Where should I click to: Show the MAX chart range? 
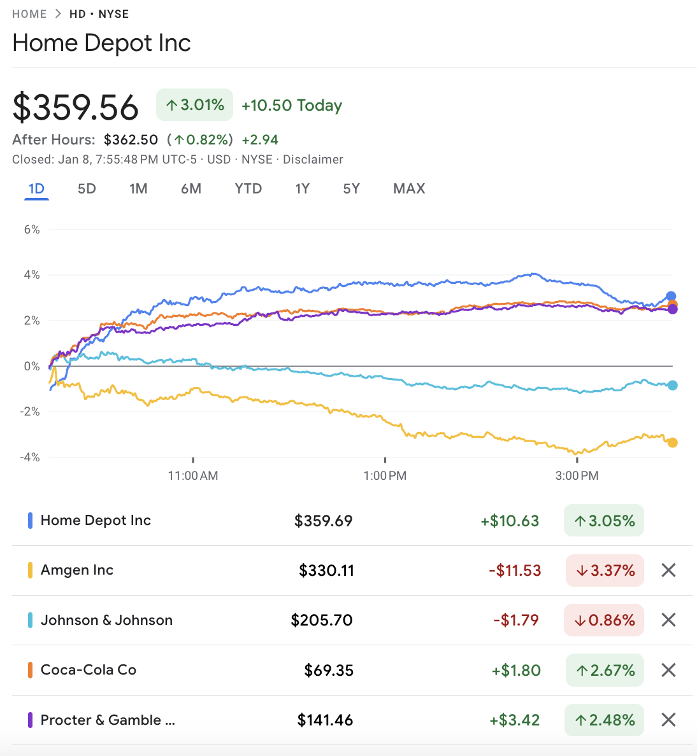coord(409,188)
